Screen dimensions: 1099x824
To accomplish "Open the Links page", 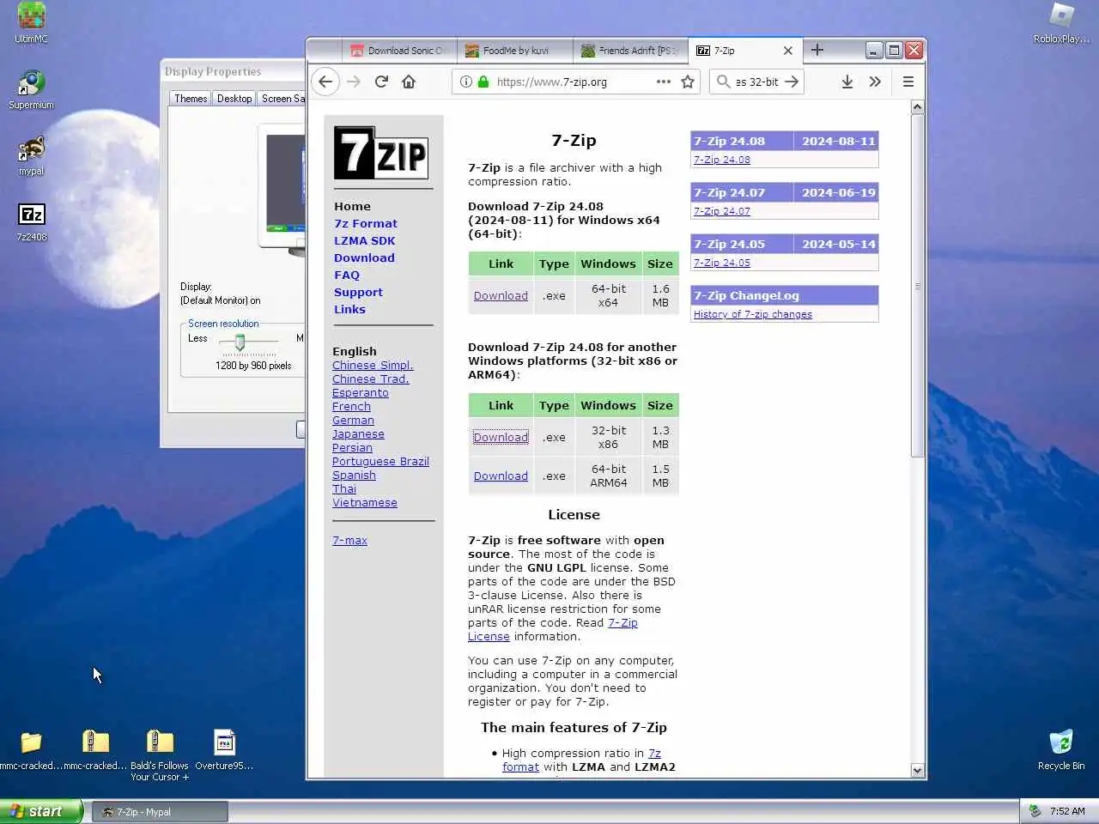I will 349,310.
